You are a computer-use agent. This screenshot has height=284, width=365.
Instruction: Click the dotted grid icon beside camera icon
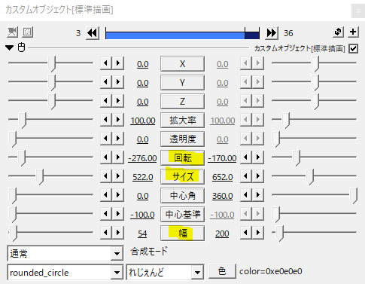click(x=27, y=32)
